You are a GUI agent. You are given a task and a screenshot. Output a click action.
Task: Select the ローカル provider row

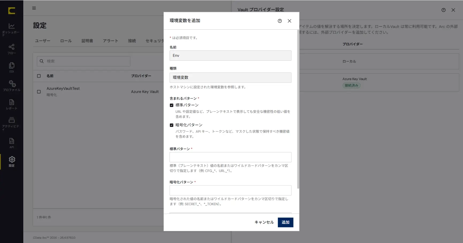379,61
